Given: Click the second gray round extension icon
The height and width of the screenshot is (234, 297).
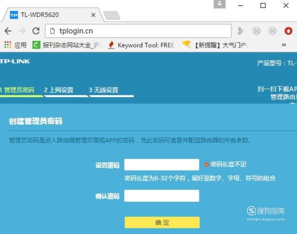Looking at the screenshot, I should coord(272,31).
